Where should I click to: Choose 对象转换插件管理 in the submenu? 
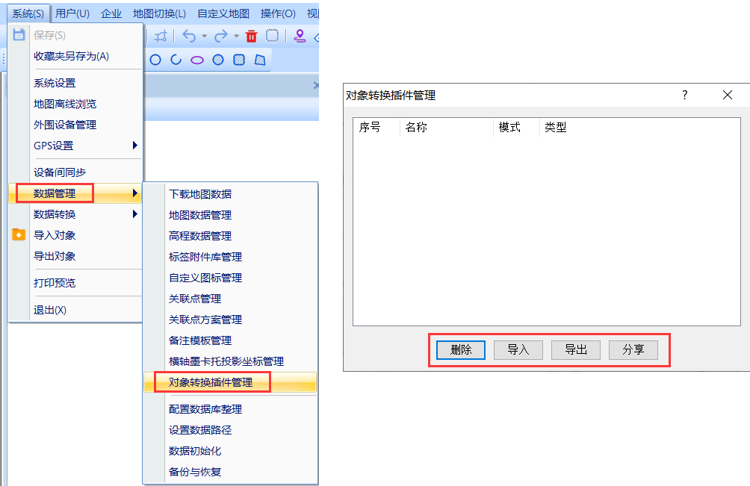coord(211,382)
